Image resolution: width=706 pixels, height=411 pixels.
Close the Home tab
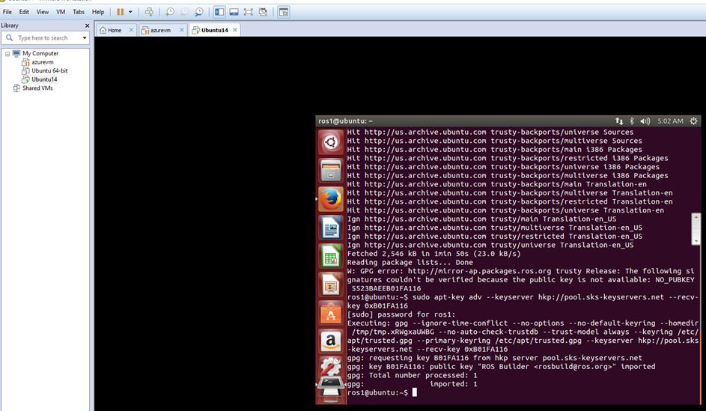click(131, 30)
